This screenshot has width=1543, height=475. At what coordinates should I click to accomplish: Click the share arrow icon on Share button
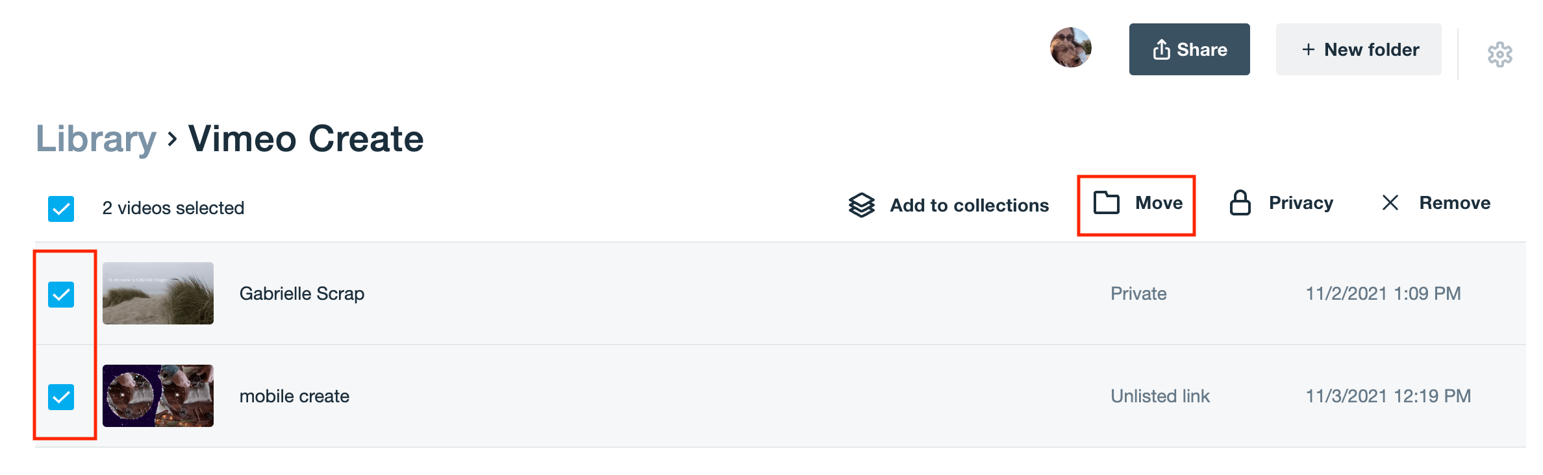coord(1162,49)
